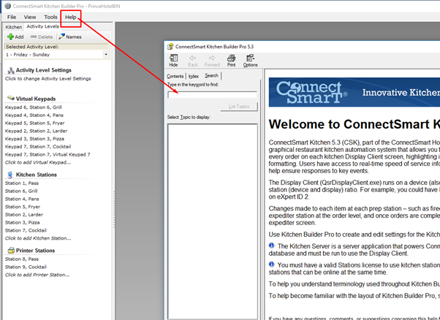Click the keyword search input field
The height and width of the screenshot is (320, 440).
(212, 94)
